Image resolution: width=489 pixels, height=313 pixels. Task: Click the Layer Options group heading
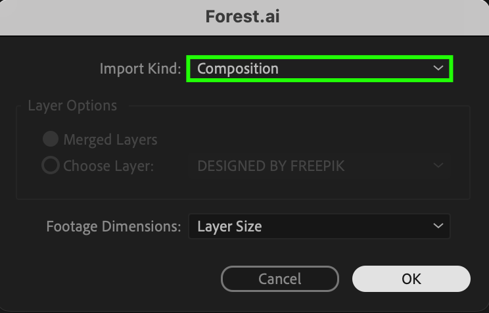pyautogui.click(x=72, y=106)
